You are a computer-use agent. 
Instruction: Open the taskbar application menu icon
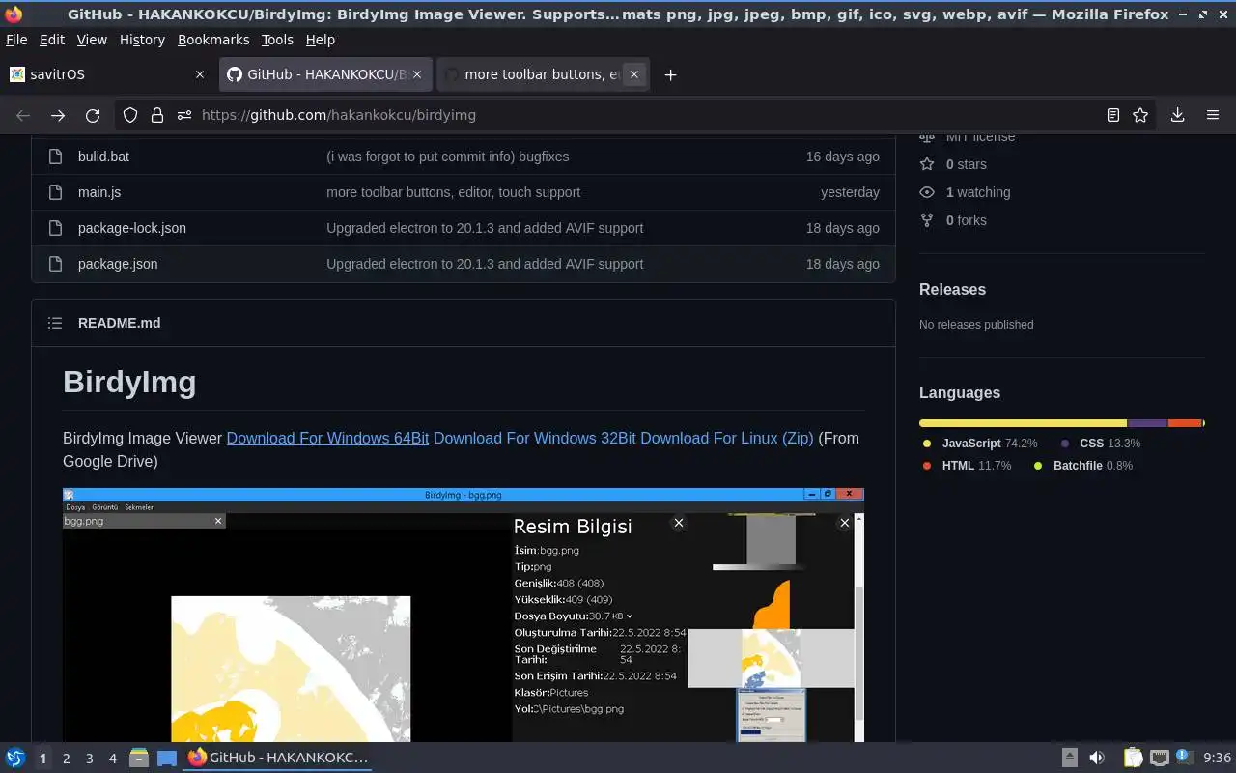click(15, 758)
